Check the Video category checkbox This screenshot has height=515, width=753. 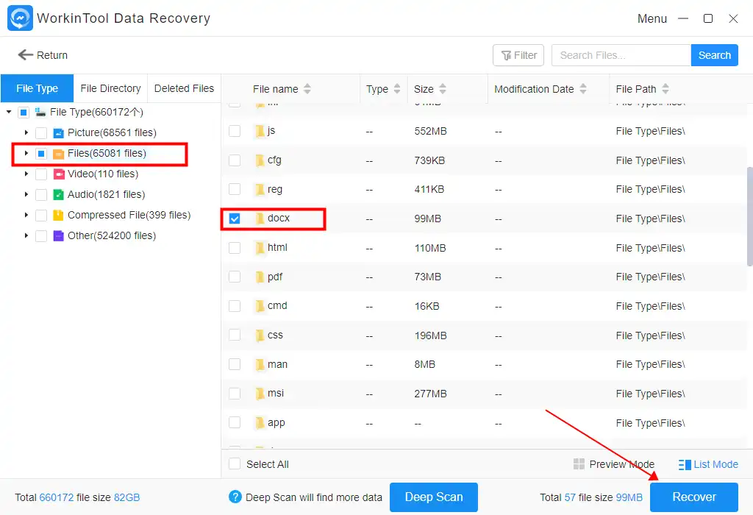click(41, 174)
